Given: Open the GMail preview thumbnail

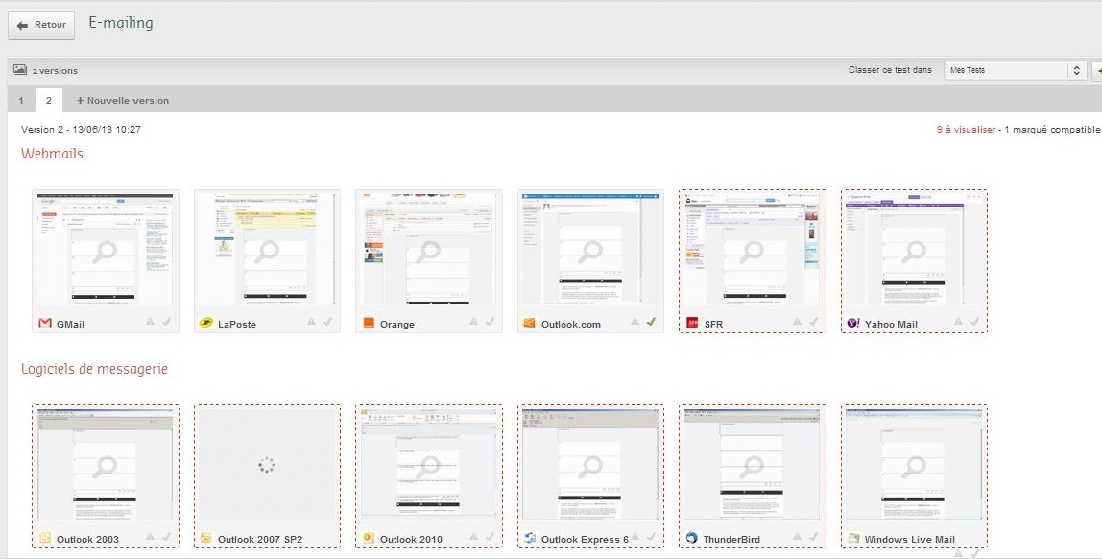Looking at the screenshot, I should coord(106,250).
